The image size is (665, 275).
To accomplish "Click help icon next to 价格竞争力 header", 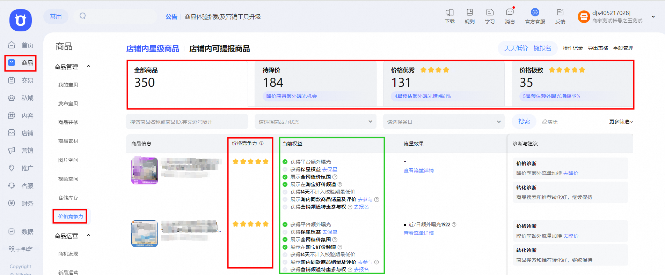I will click(x=261, y=143).
